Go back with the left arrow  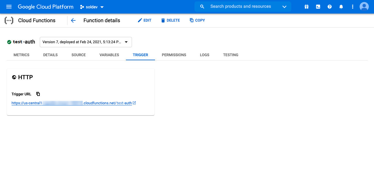coord(73,20)
